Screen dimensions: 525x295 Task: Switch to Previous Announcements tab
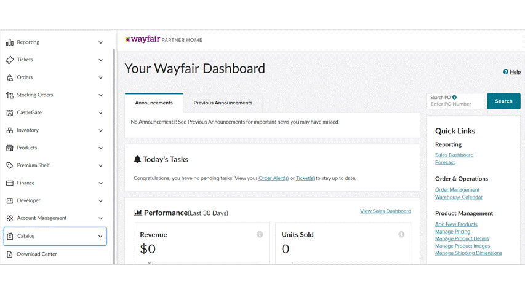[x=223, y=103]
